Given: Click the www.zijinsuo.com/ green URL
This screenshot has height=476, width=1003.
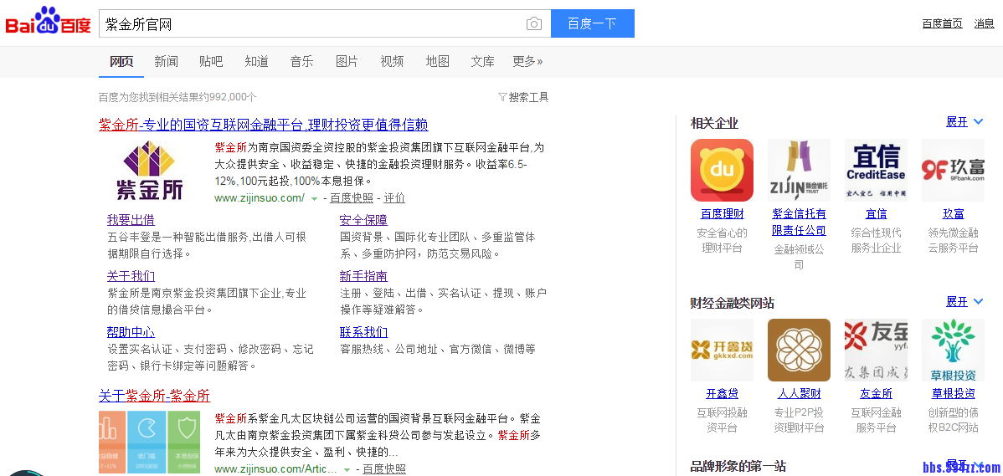Looking at the screenshot, I should (x=260, y=198).
